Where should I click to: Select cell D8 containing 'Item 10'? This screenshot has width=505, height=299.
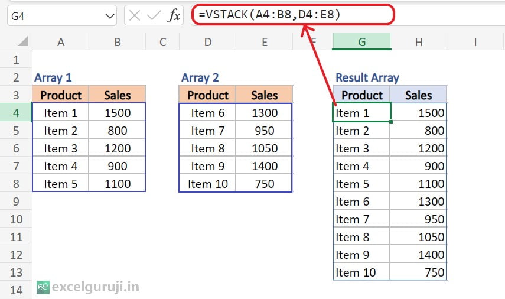tap(208, 184)
